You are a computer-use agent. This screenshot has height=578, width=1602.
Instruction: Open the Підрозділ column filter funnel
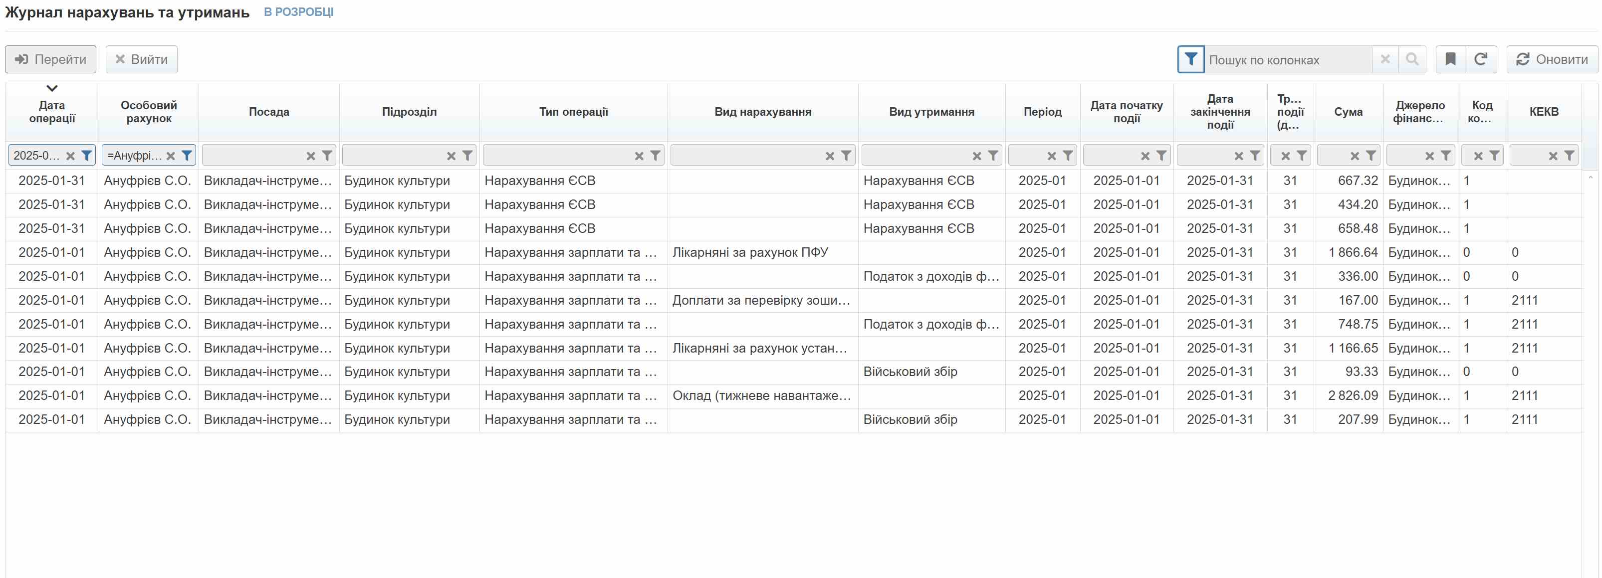click(467, 156)
